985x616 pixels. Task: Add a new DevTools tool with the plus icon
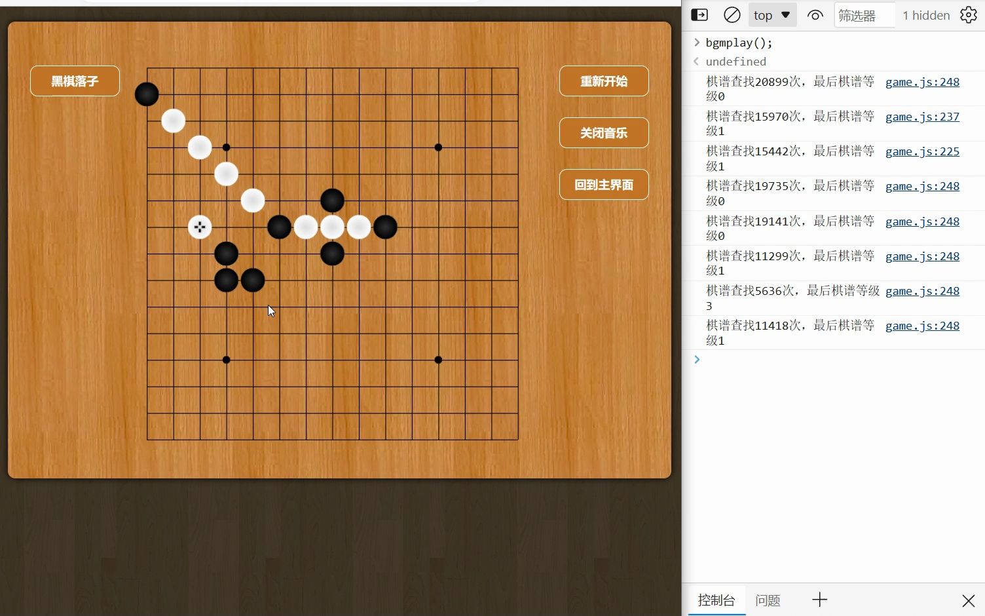[x=819, y=600]
